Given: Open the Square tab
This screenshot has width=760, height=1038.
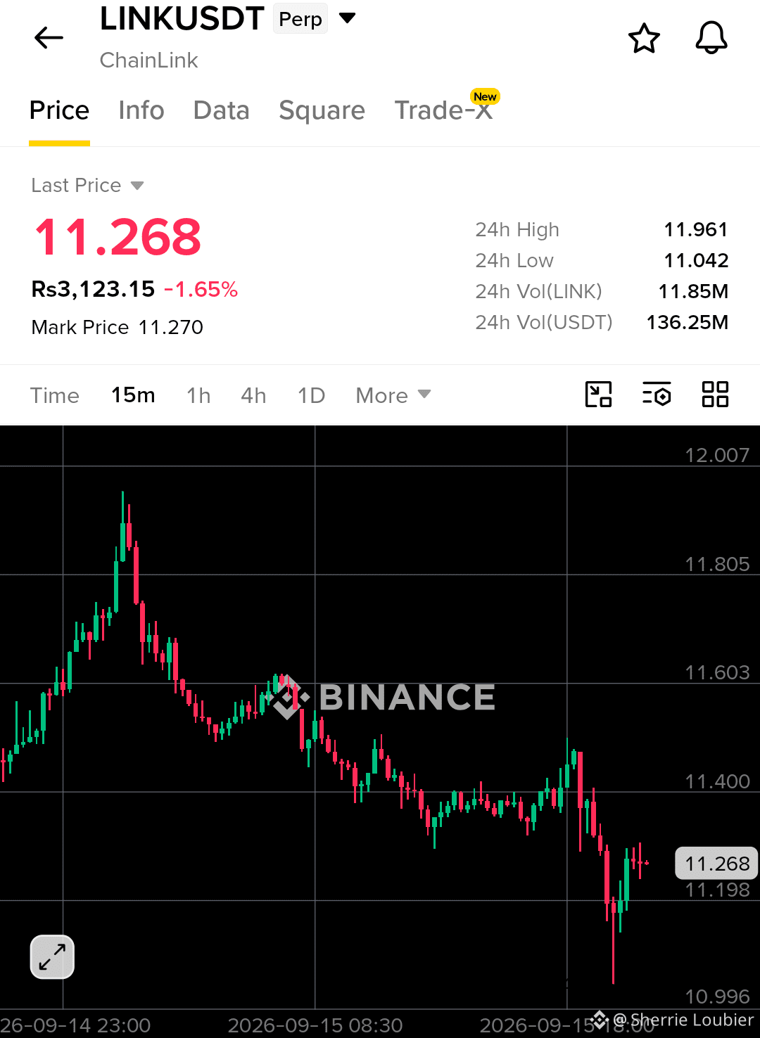Looking at the screenshot, I should (x=322, y=110).
